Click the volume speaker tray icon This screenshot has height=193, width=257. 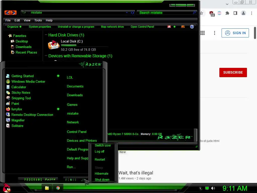(x=213, y=188)
